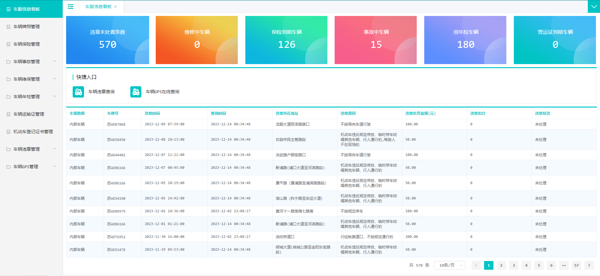Click the 机动车登记证书管理 sidebar icon
Screen dimensions: 600x276
click(8, 132)
